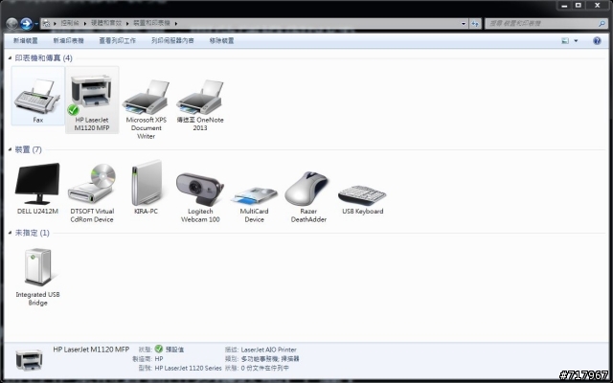Click the HP LaserJet 1120 Series model text

pyautogui.click(x=188, y=368)
